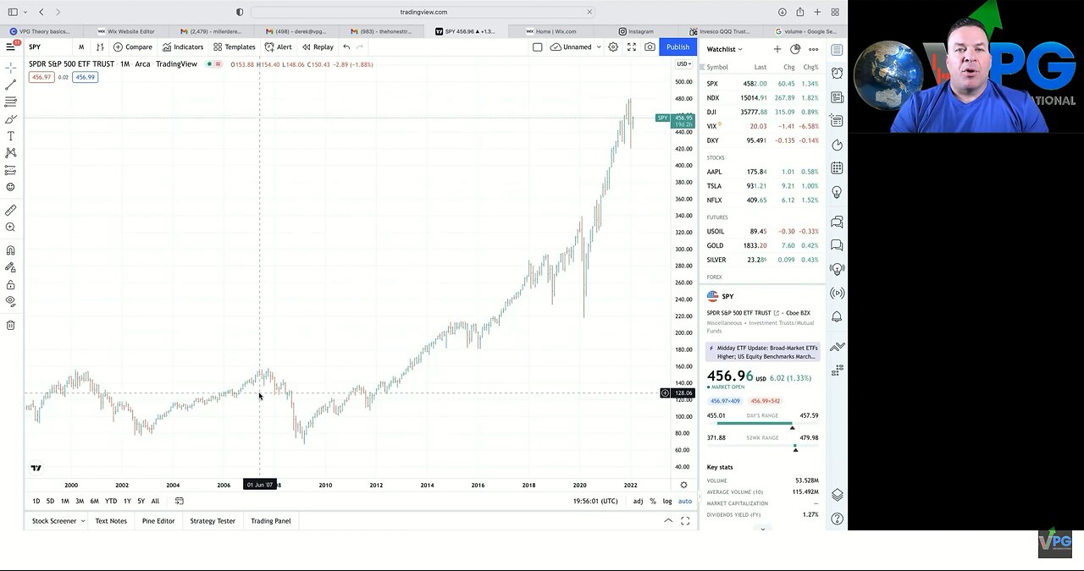Add symbol to watchlist with plus icon
The image size is (1084, 571).
[x=777, y=49]
